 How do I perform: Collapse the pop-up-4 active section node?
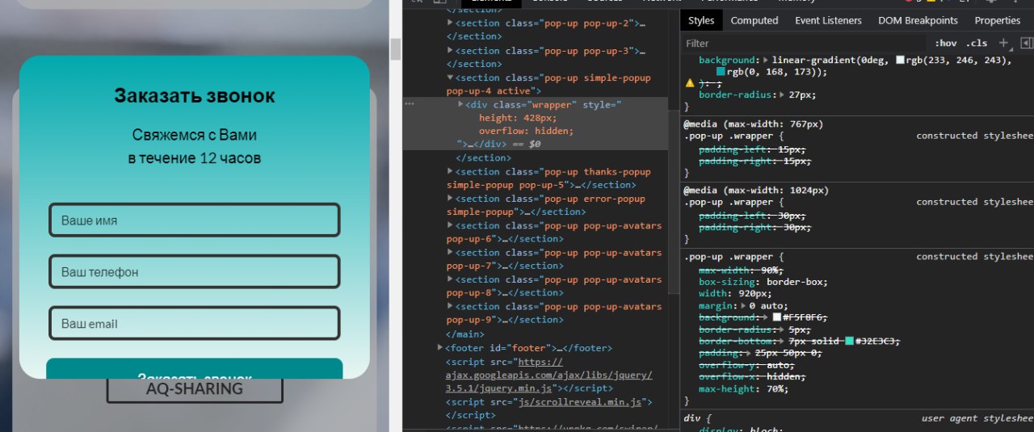coord(450,78)
